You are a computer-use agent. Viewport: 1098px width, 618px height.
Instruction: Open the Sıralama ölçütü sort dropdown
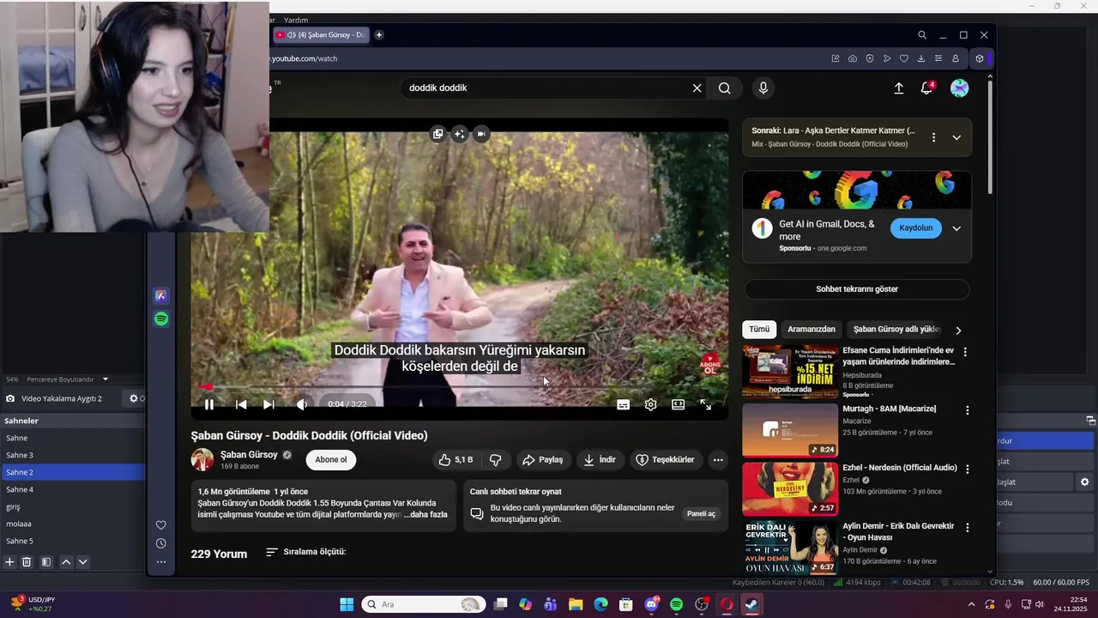tap(306, 552)
